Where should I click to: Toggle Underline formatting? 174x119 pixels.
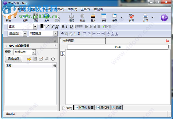coord(71,27)
